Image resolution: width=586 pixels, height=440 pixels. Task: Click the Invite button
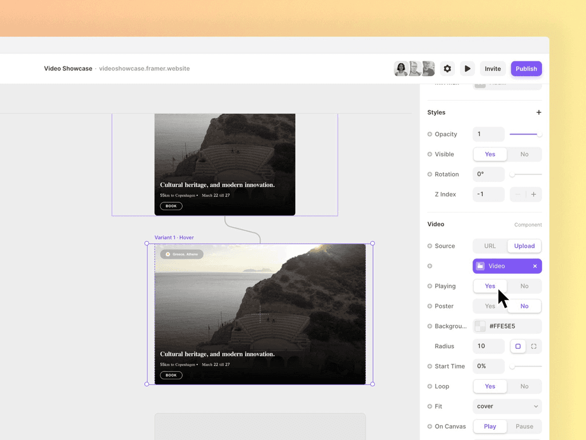[x=493, y=68]
